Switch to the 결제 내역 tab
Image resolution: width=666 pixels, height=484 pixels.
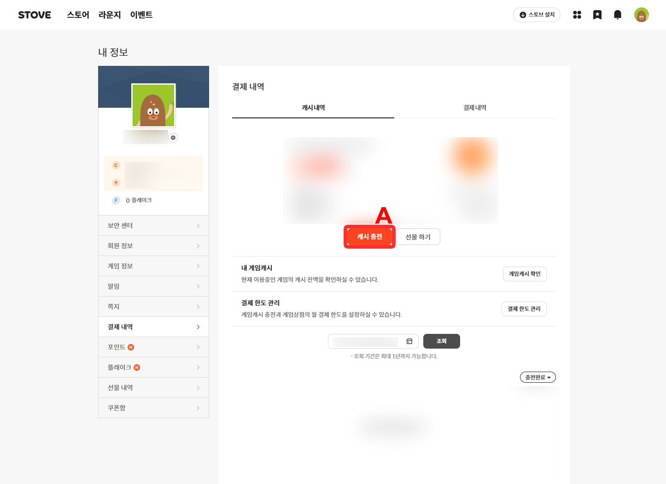tap(474, 108)
